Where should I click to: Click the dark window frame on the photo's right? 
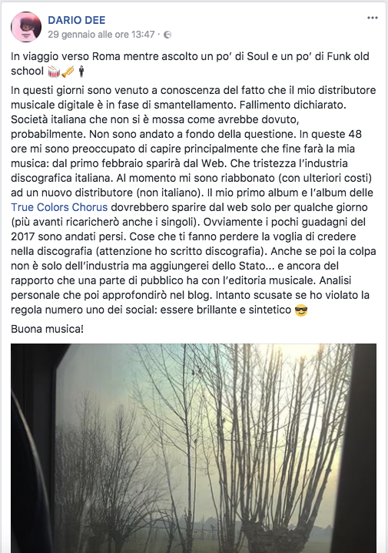pyautogui.click(x=355, y=448)
